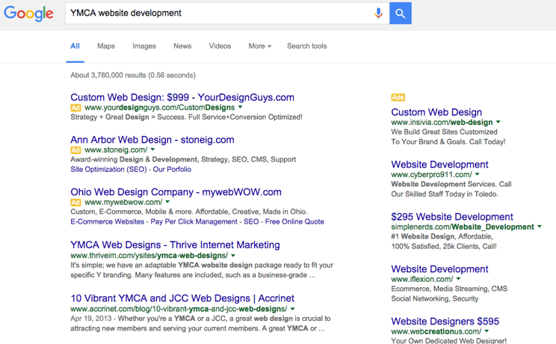Open Search tools options

point(306,46)
